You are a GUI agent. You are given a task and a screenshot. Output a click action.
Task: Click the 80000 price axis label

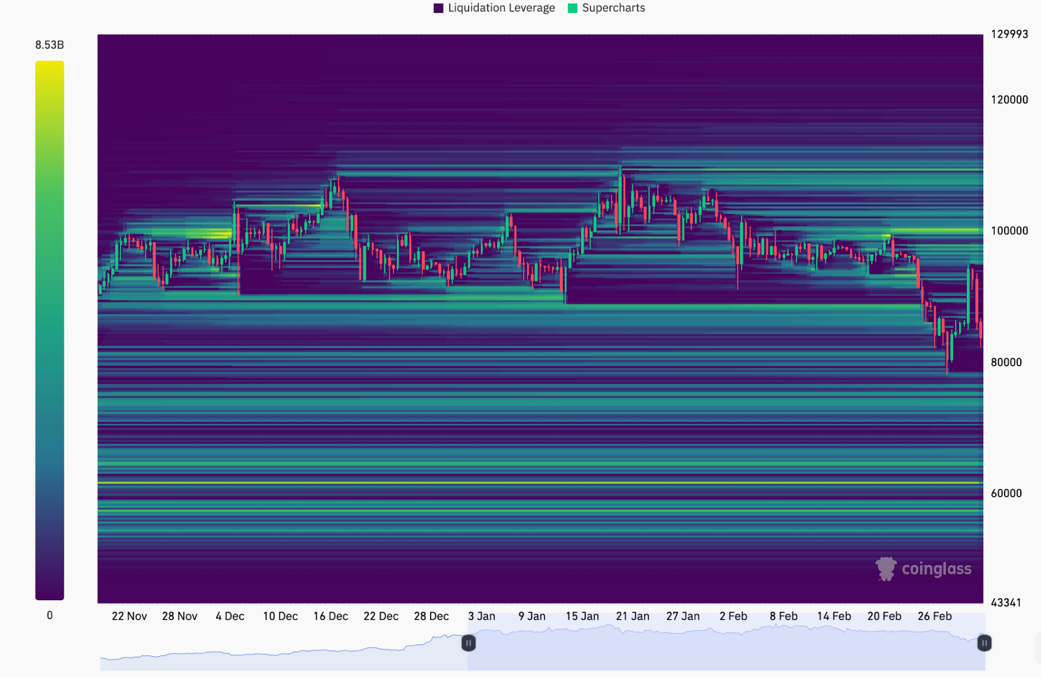coord(1006,362)
